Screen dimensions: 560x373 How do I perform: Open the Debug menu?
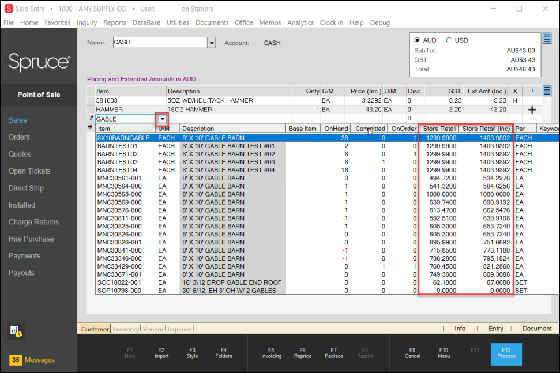coord(380,22)
